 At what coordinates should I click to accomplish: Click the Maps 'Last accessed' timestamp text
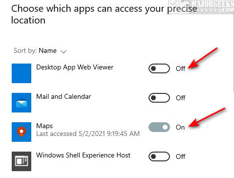(88, 134)
